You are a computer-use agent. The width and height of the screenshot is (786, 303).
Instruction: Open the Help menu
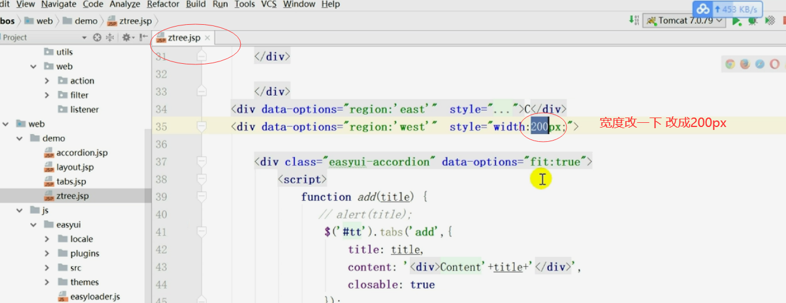point(331,4)
